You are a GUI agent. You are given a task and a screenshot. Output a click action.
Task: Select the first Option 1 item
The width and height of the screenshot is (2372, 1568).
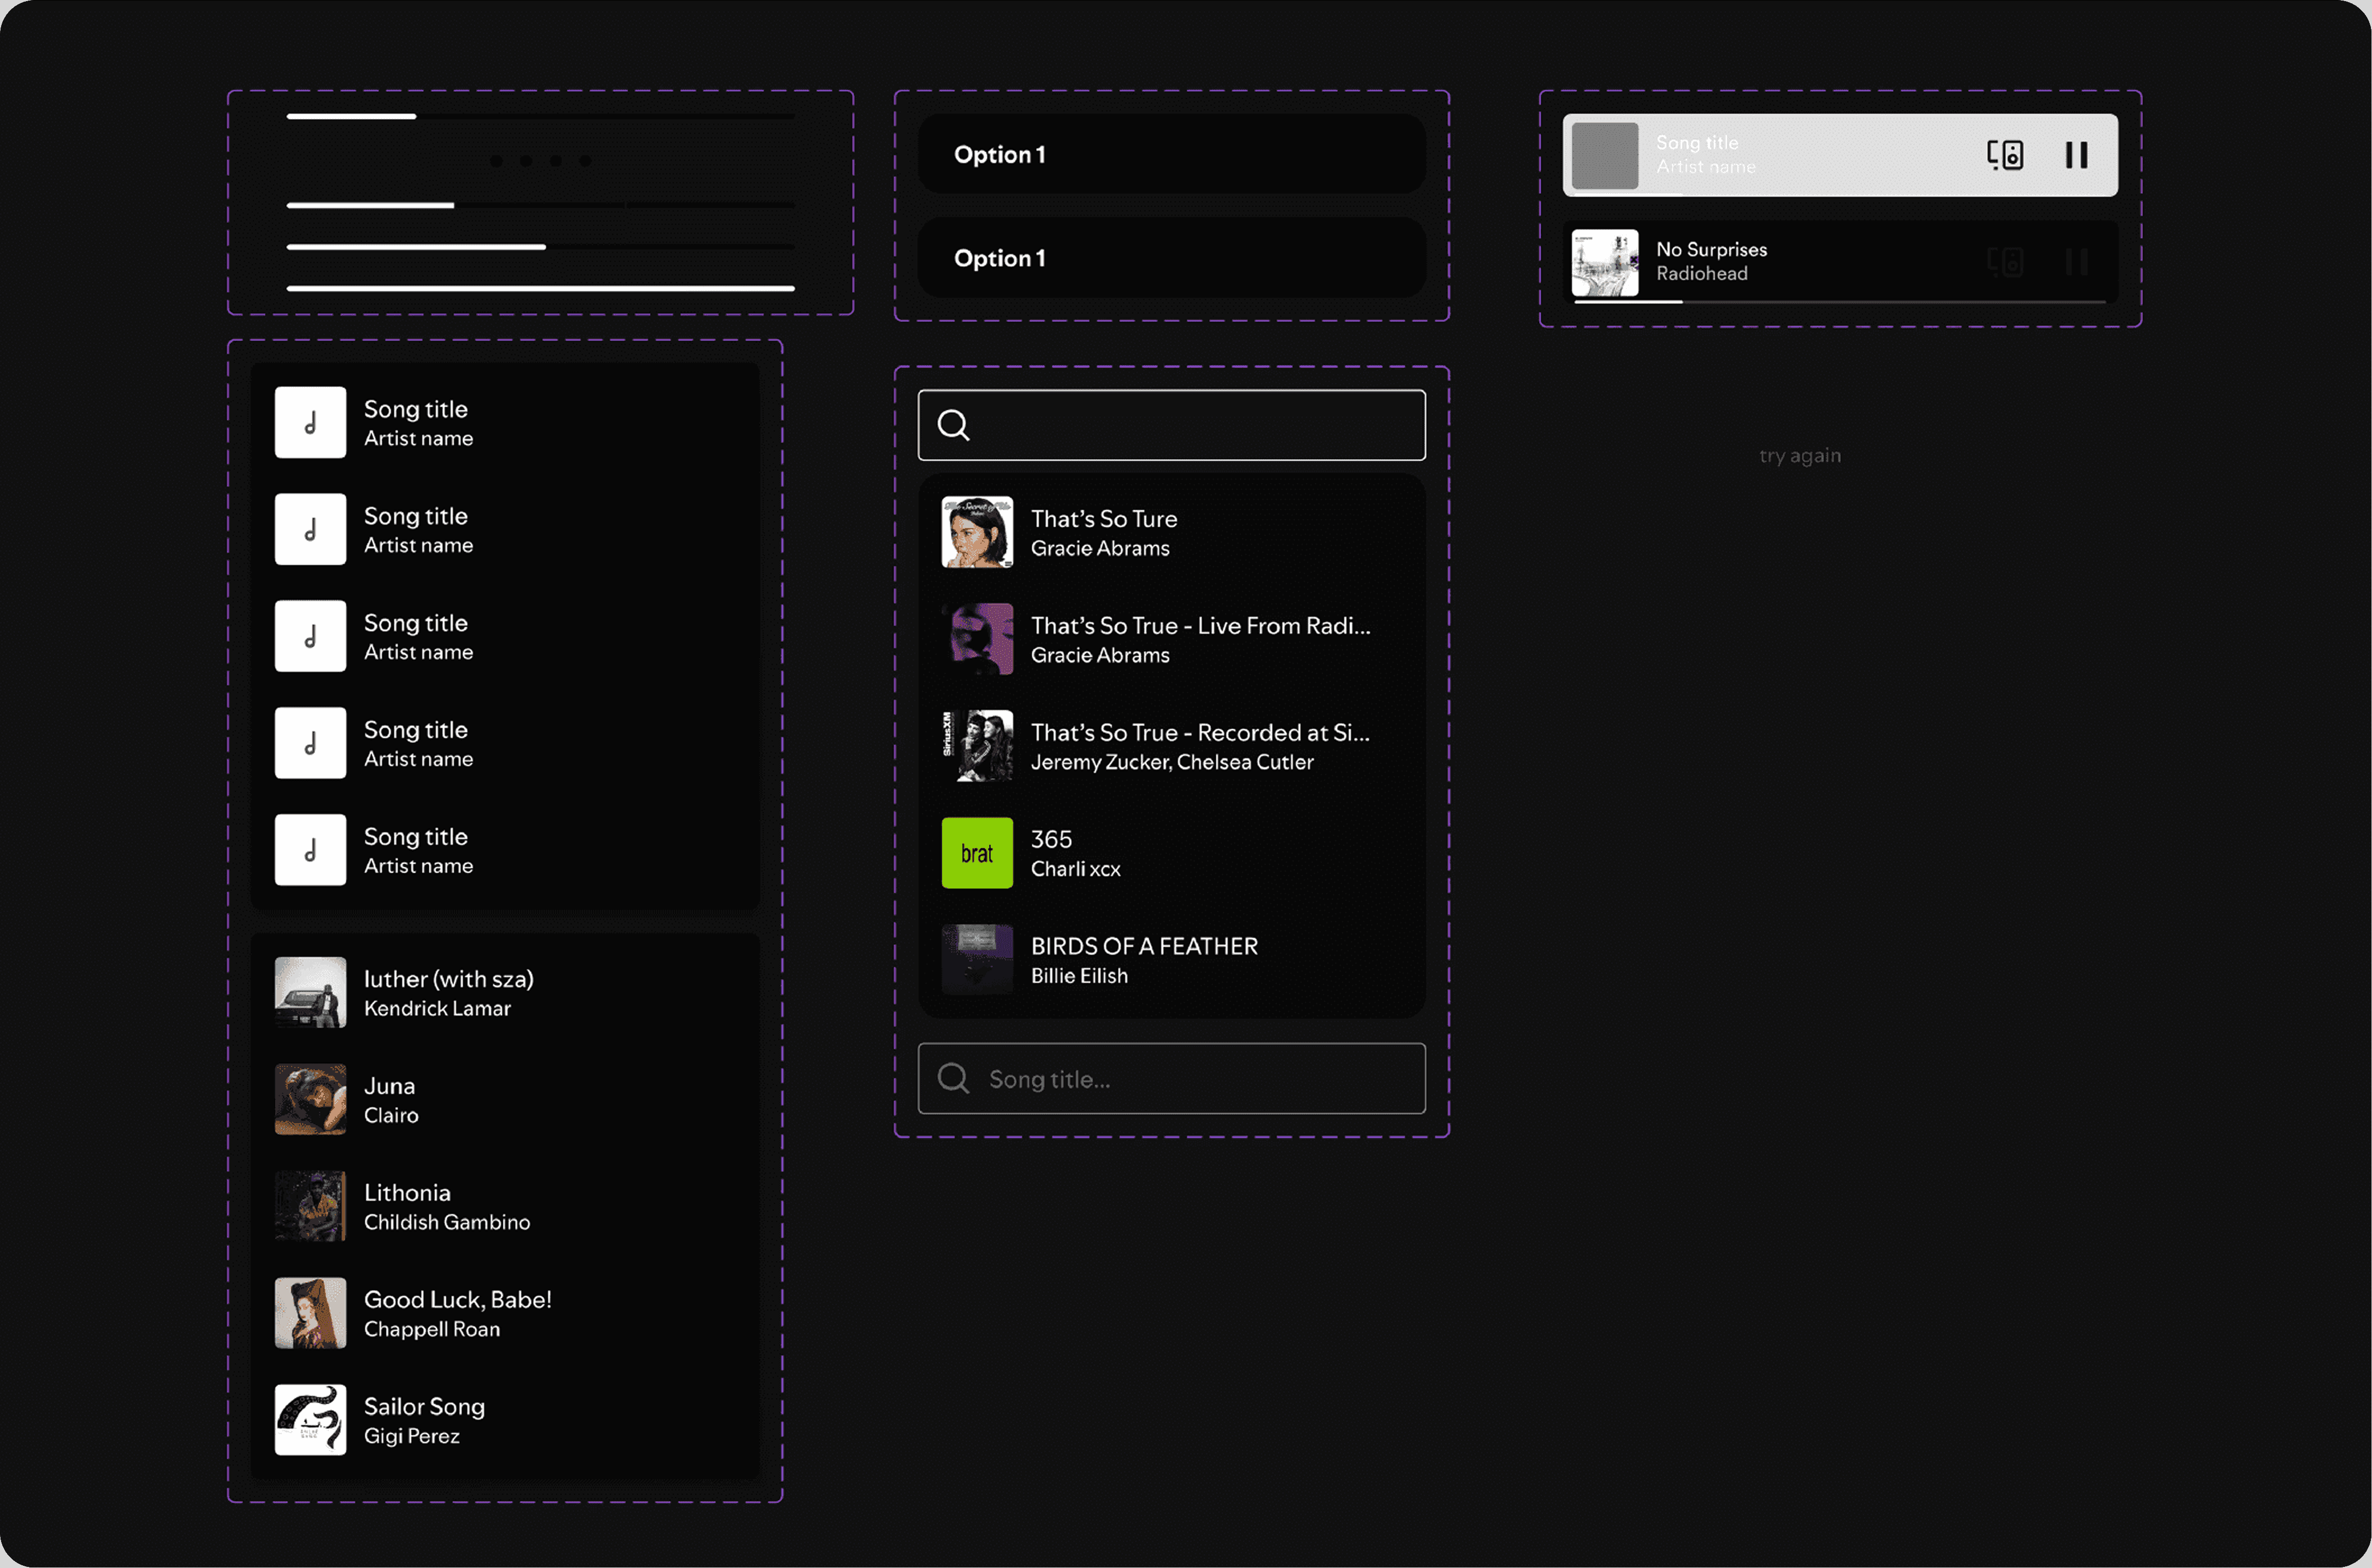(x=1170, y=154)
